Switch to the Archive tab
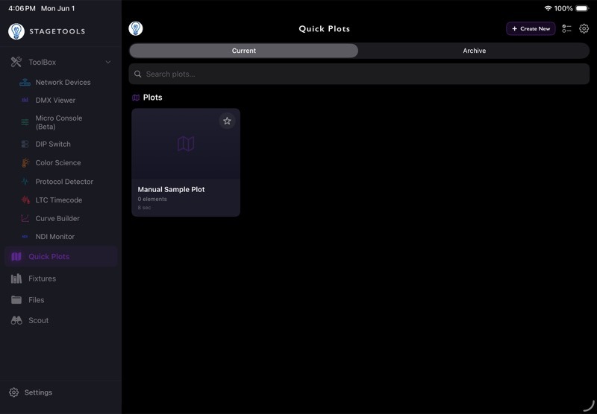The width and height of the screenshot is (597, 414). (474, 51)
